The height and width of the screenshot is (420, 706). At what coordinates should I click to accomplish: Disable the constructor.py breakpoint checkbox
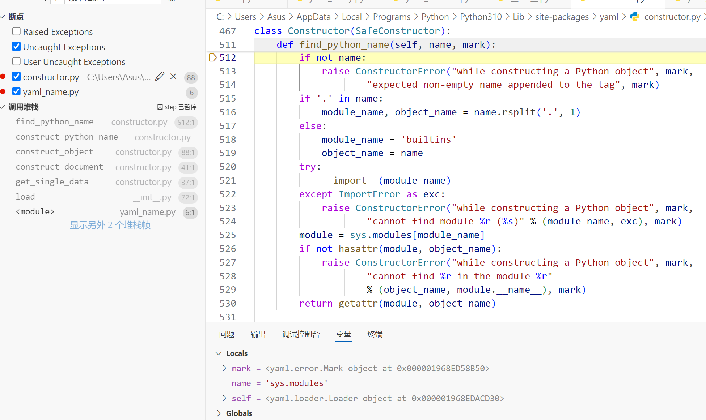pyautogui.click(x=16, y=77)
